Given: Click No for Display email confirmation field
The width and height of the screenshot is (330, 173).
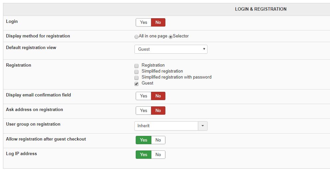Looking at the screenshot, I should 158,96.
